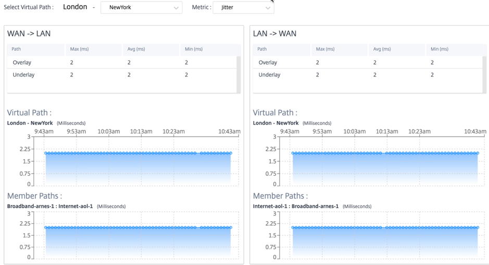Click last data point in WAN -> LAN virtual path chart
The width and height of the screenshot is (489, 265).
coord(231,153)
